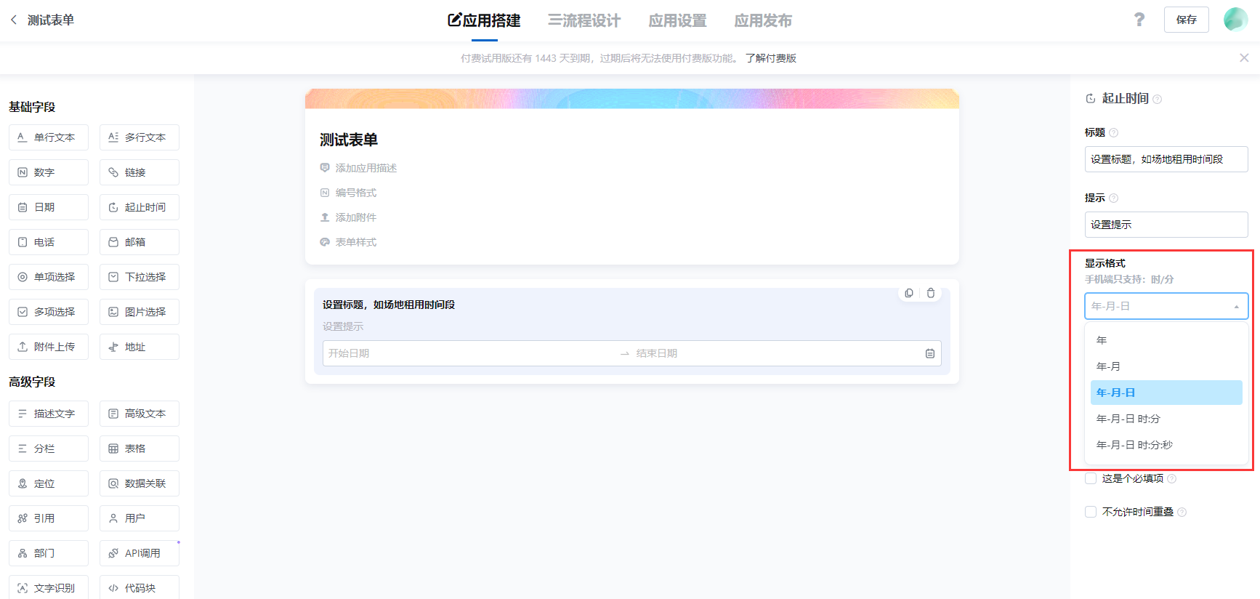1260x599 pixels.
Task: Delete the selected time range field
Action: click(931, 293)
